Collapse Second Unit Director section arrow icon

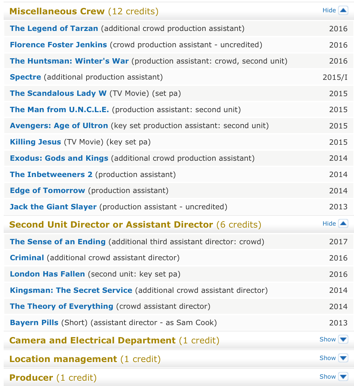tap(343, 224)
